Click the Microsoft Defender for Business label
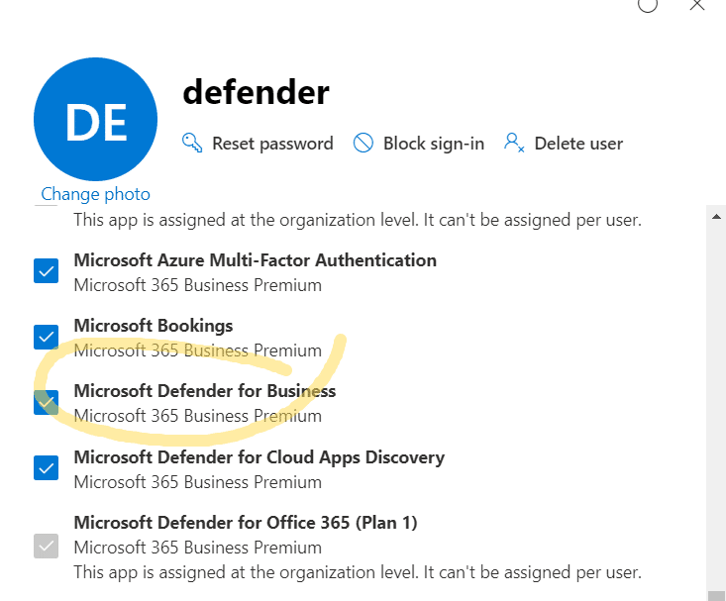This screenshot has height=601, width=726. (205, 391)
